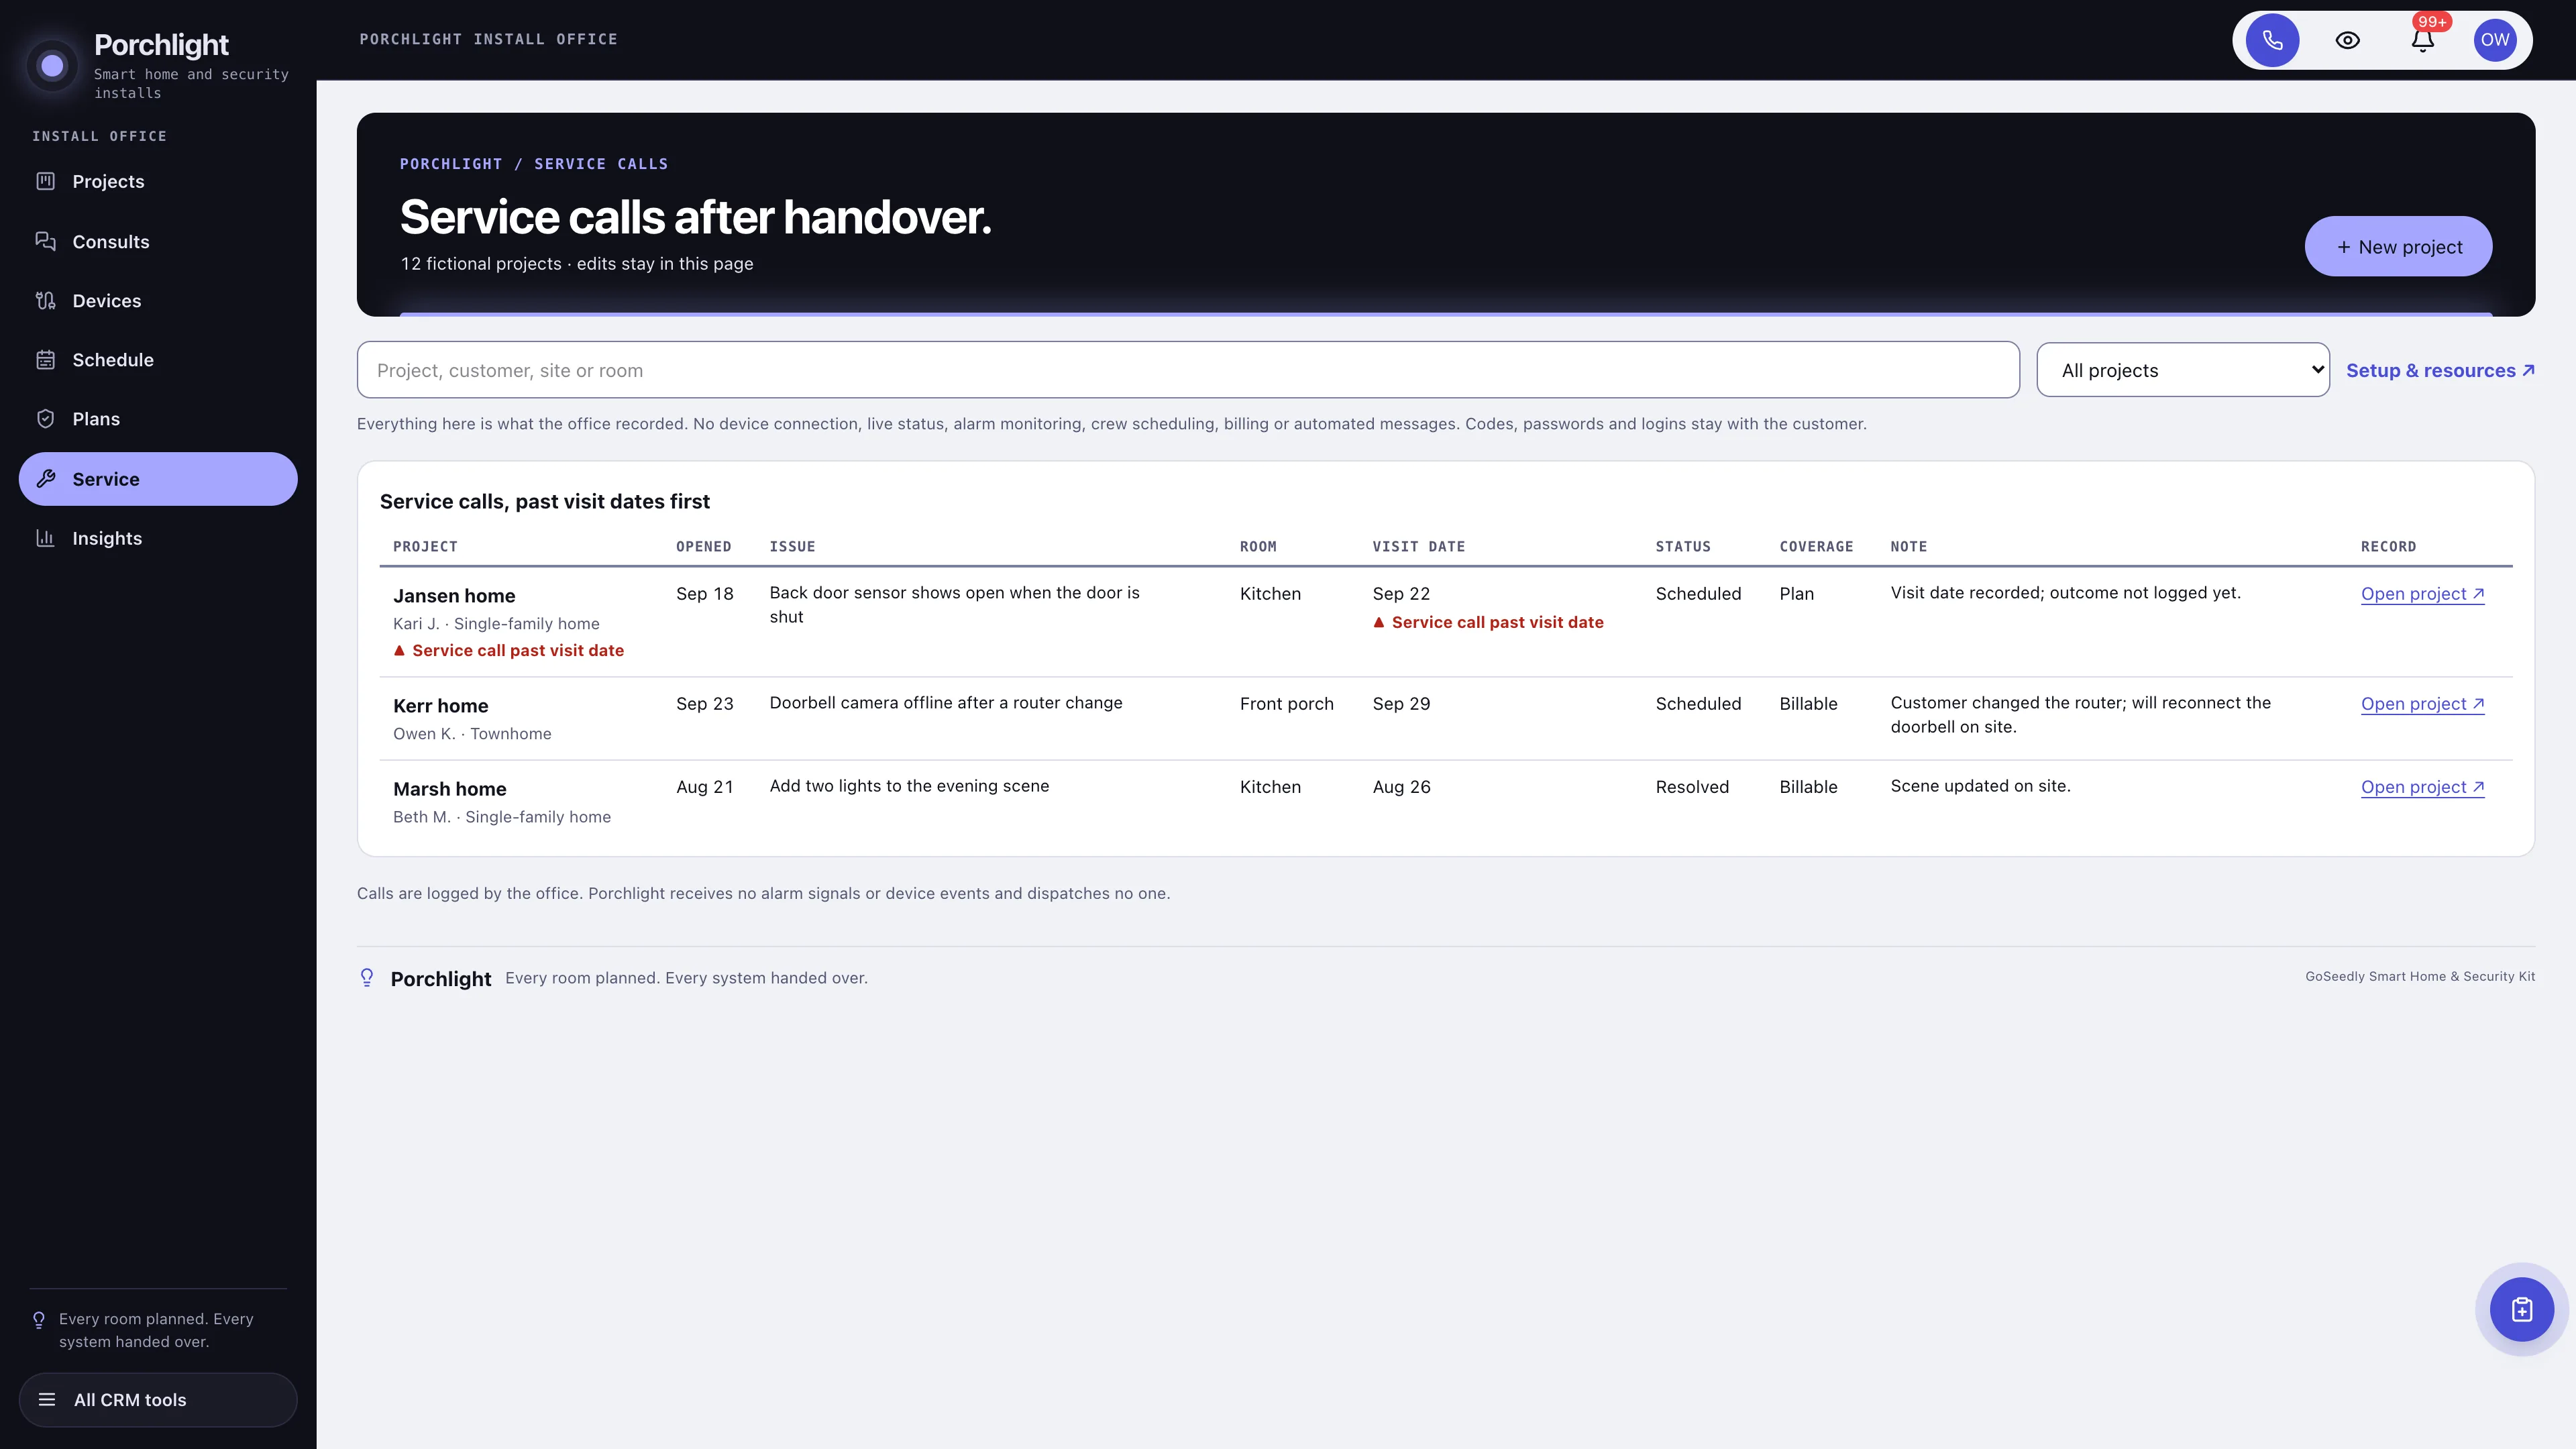
Task: Click the Insights bar chart icon
Action: 45,538
